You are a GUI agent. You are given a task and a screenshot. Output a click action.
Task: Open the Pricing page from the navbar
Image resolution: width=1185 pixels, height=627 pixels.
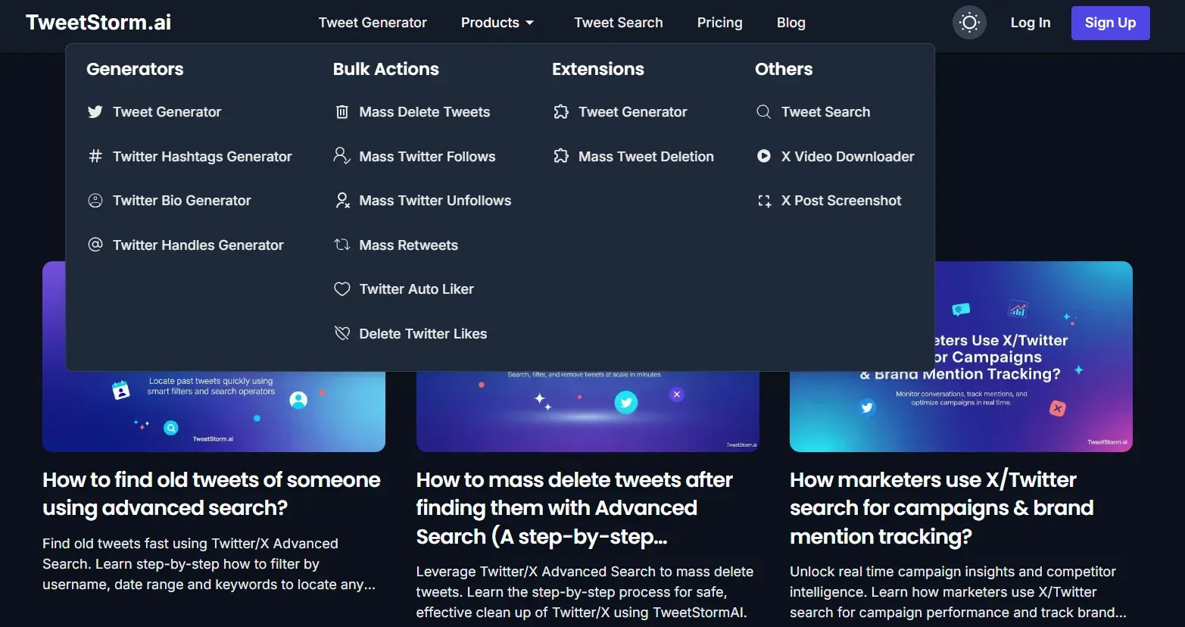coord(719,22)
